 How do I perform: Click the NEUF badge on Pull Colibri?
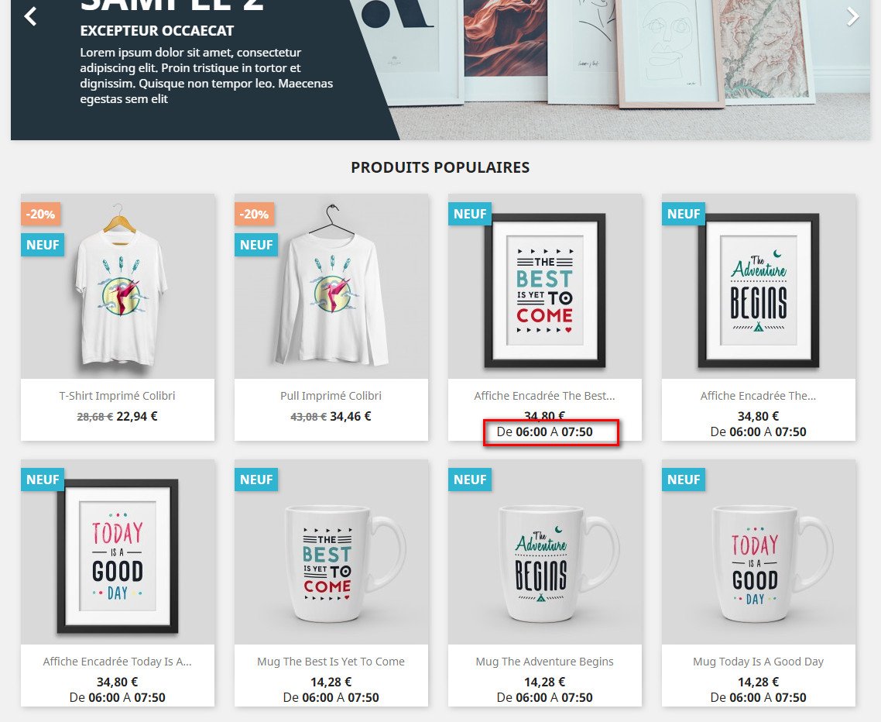pos(256,245)
